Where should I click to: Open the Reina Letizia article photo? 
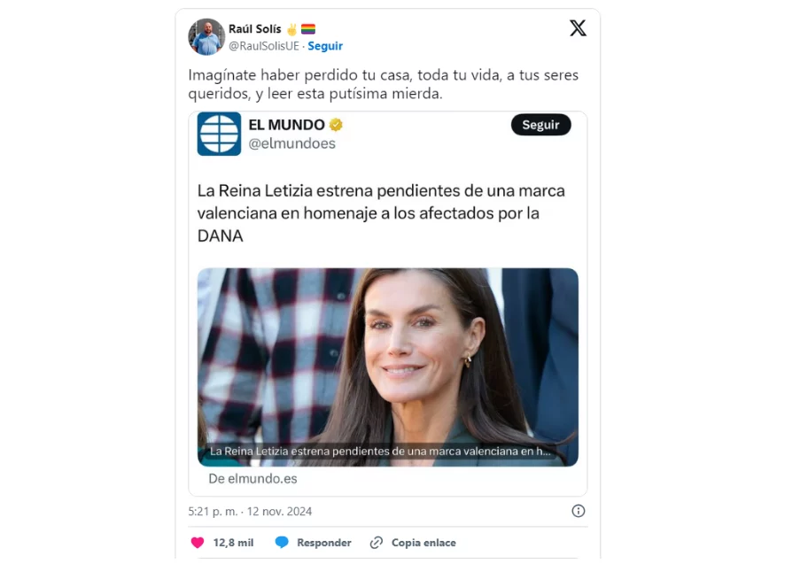[x=388, y=367]
